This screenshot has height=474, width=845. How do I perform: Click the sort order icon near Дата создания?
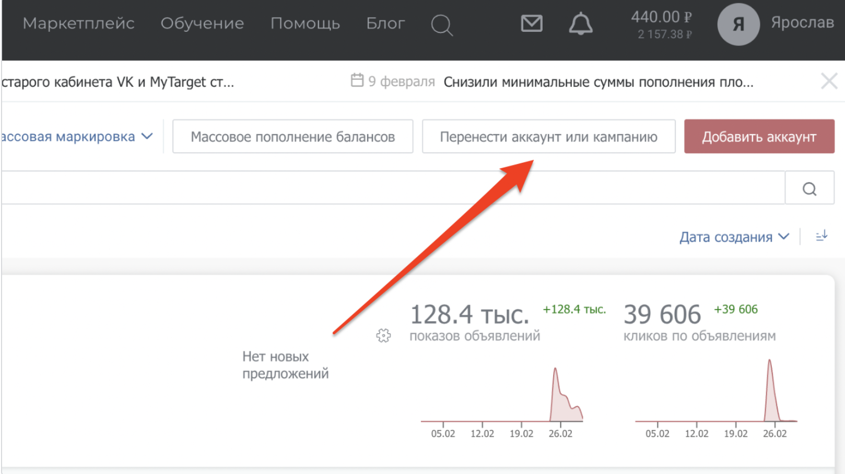click(x=821, y=236)
